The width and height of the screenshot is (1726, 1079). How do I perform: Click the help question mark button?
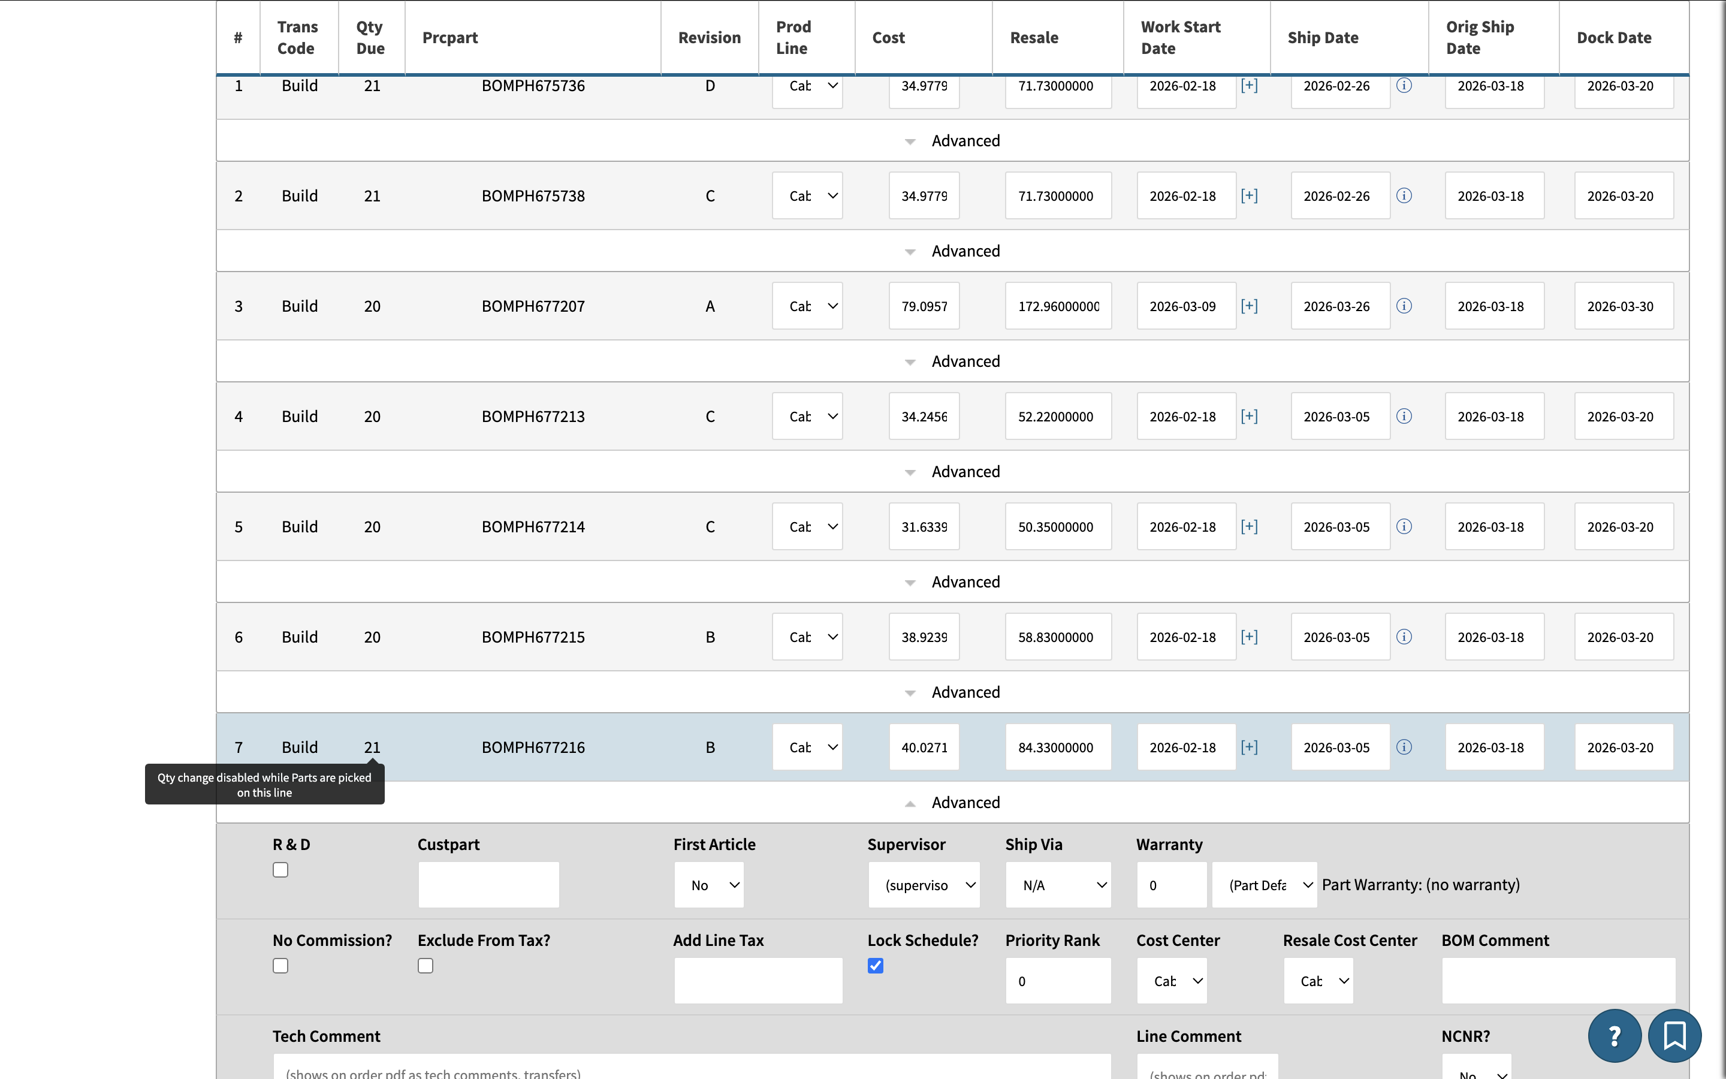pyautogui.click(x=1614, y=1035)
